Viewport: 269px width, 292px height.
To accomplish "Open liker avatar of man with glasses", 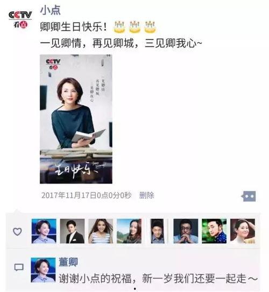I will [186, 231].
